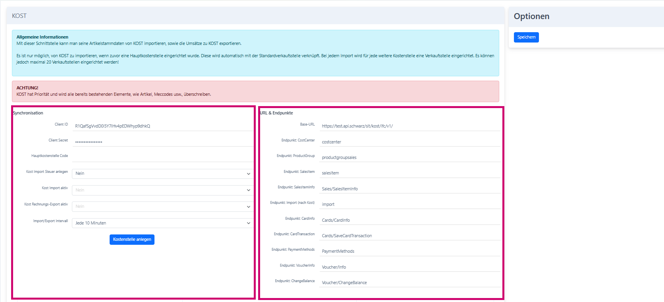Viewport: 664px width, 302px height.
Task: Click the 'Endpunkt: VoucherInfo' label
Action: (297, 265)
